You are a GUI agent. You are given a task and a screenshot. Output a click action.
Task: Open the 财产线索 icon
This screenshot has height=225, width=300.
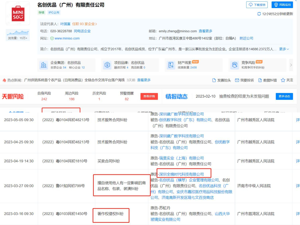(171, 65)
